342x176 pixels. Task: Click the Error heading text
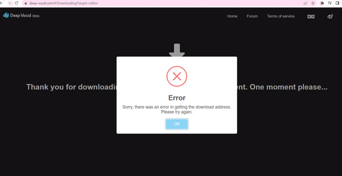(x=177, y=98)
